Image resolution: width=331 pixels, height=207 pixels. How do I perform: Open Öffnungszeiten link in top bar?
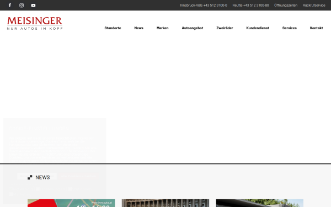pyautogui.click(x=286, y=6)
